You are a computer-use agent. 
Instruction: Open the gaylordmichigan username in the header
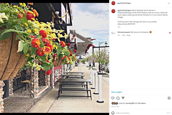[124, 3]
